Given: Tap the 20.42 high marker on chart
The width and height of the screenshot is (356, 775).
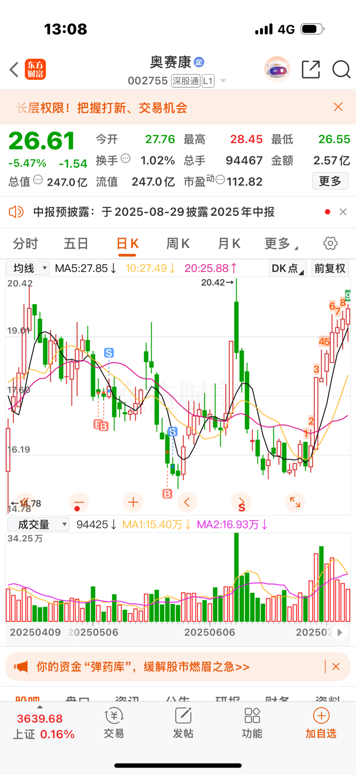Looking at the screenshot, I should point(217,282).
